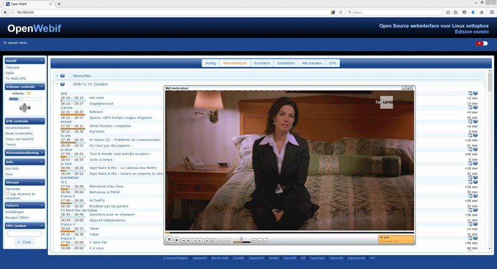The height and width of the screenshot is (269, 497).
Task: Open a new browser tab with plus
Action: tap(59, 4)
